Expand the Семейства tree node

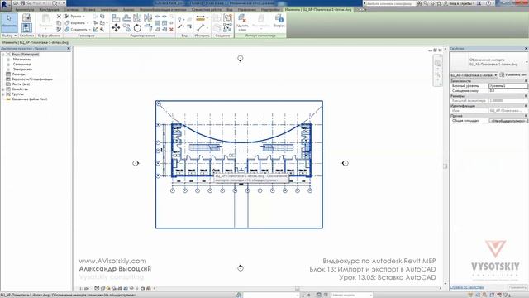click(3, 89)
